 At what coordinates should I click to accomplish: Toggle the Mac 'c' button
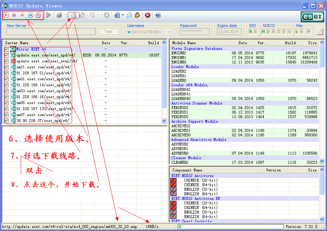click(297, 32)
